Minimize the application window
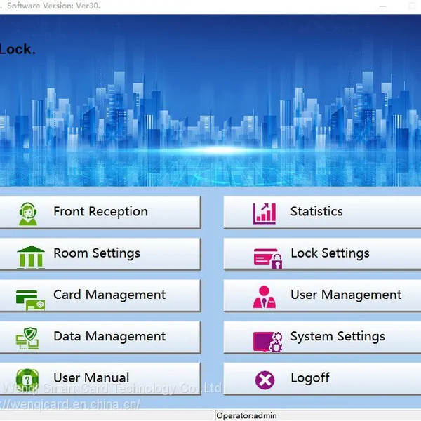Image resolution: width=421 pixels, height=421 pixels. click(382, 6)
